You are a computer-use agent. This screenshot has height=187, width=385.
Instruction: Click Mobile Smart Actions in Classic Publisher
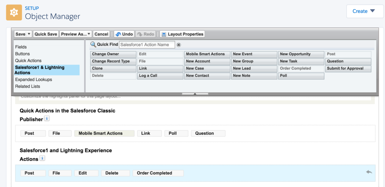[x=105, y=133]
